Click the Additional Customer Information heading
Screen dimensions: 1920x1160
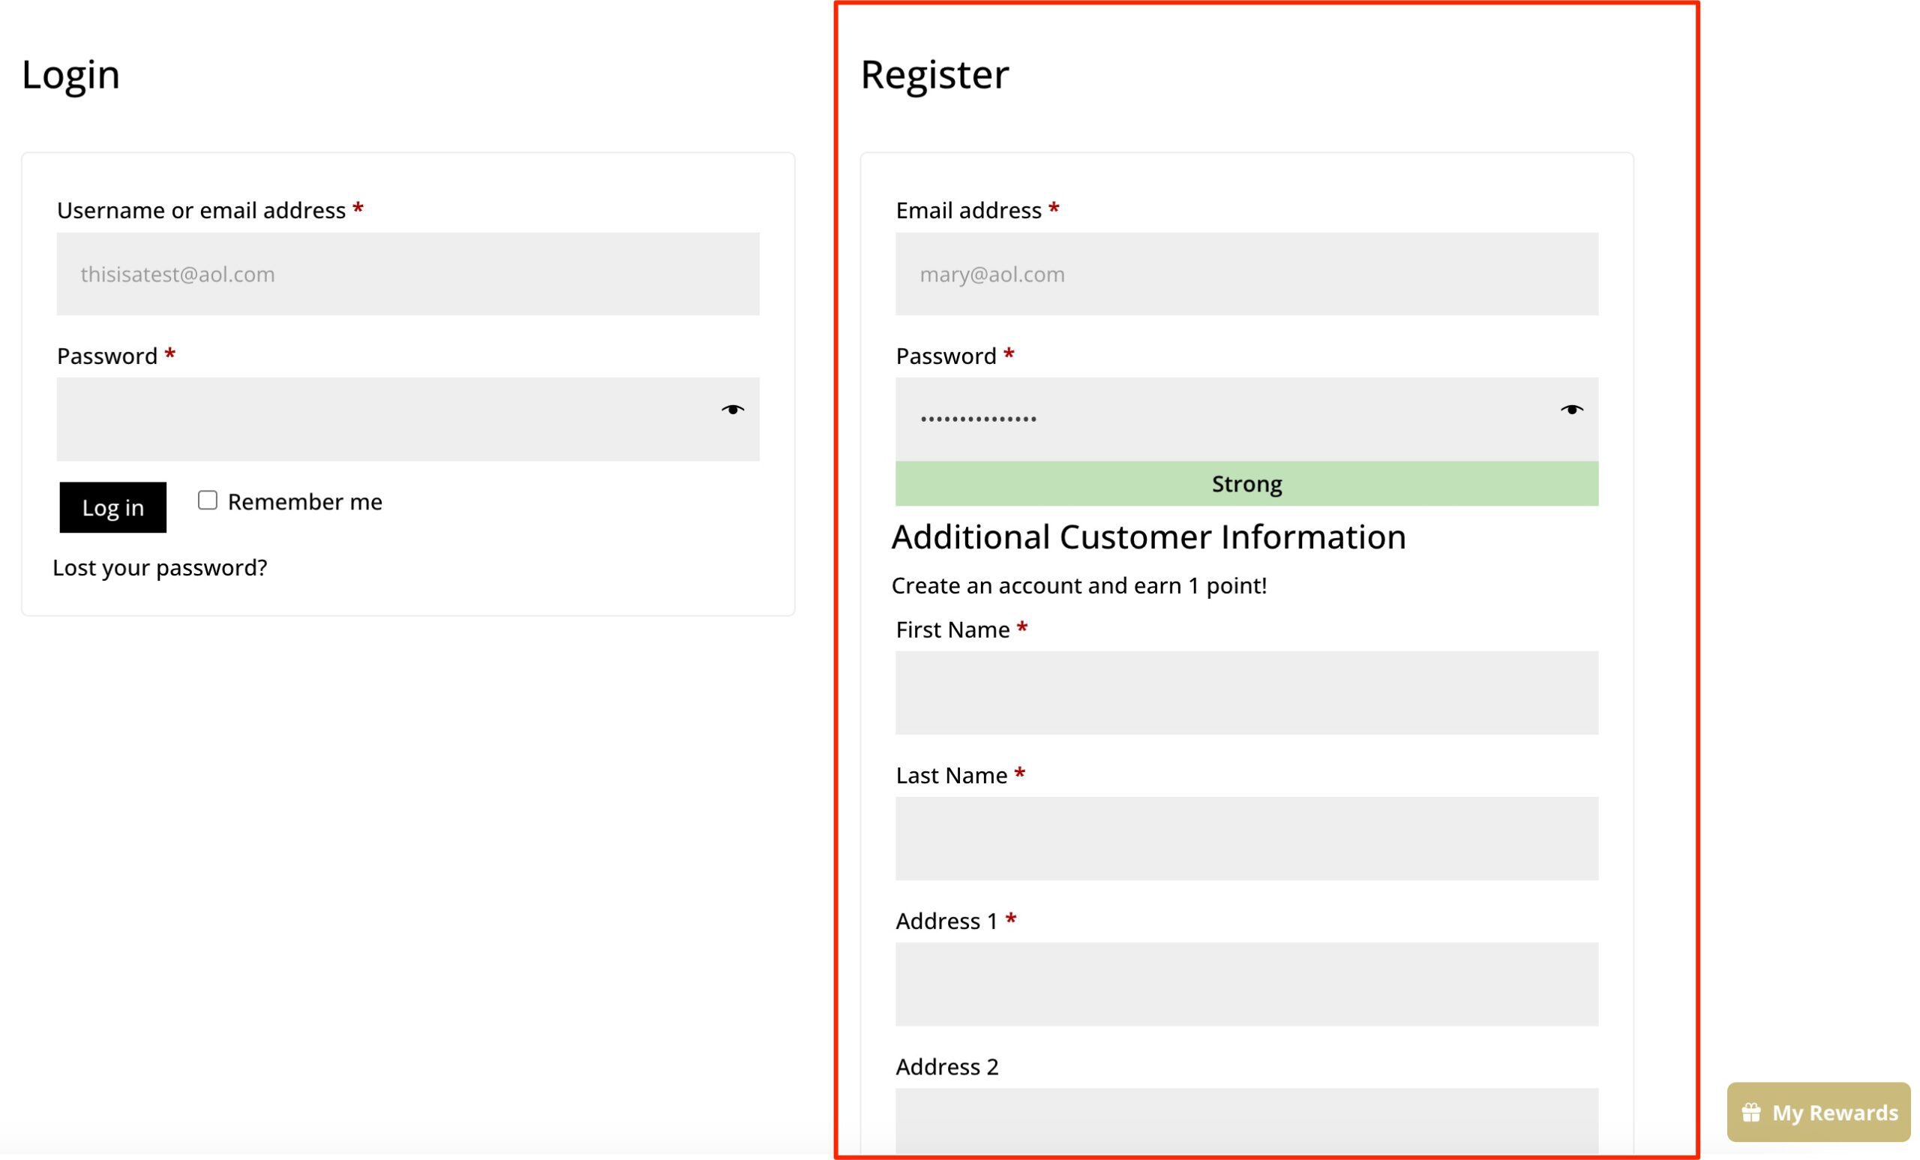click(1147, 537)
